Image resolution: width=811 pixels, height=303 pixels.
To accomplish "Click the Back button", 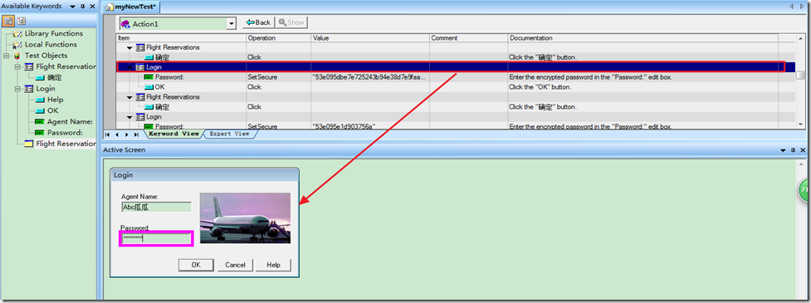I will (x=258, y=22).
